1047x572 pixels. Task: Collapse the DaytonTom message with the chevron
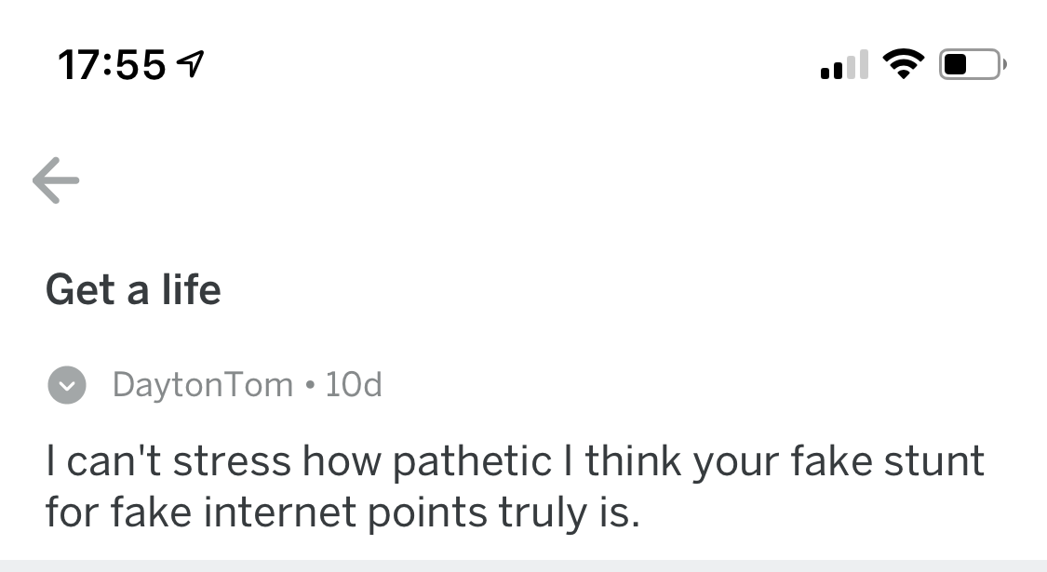pyautogui.click(x=67, y=385)
